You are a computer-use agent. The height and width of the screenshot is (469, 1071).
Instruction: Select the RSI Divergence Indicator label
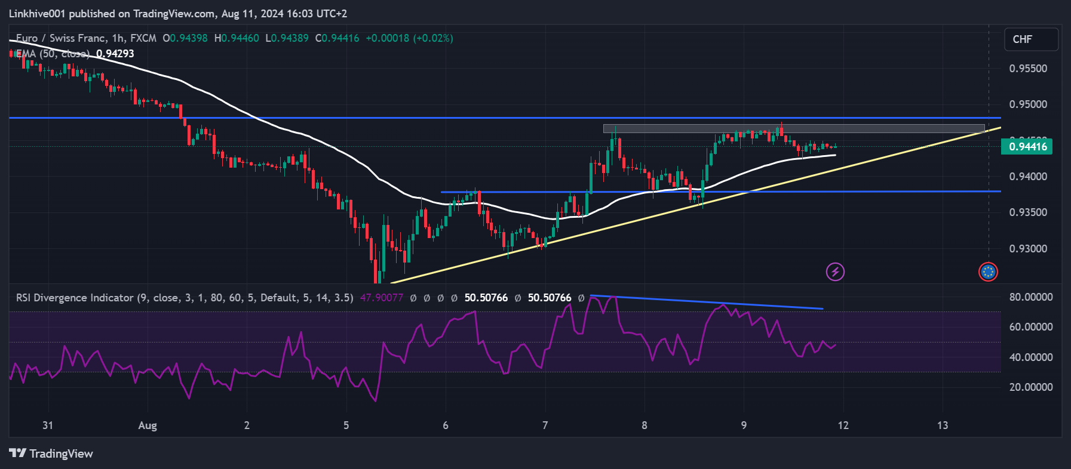pos(185,298)
